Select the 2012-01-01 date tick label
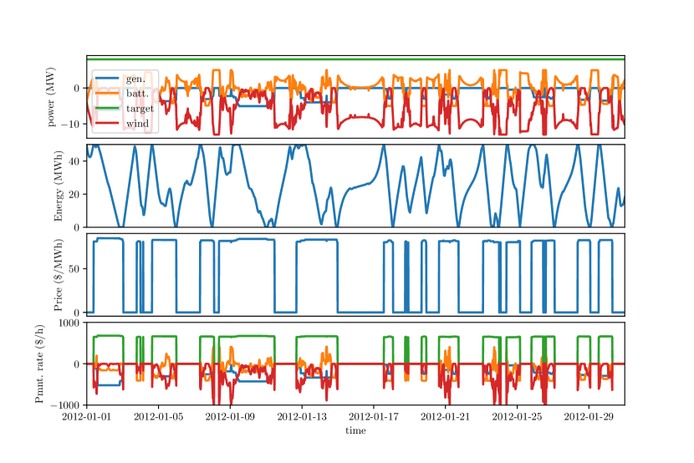Screen dimensions: 694x463 [x=87, y=416]
